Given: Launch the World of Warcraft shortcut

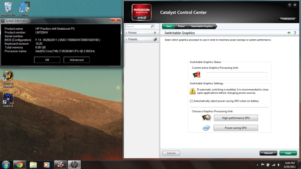Looking at the screenshot, I should tap(8, 79).
